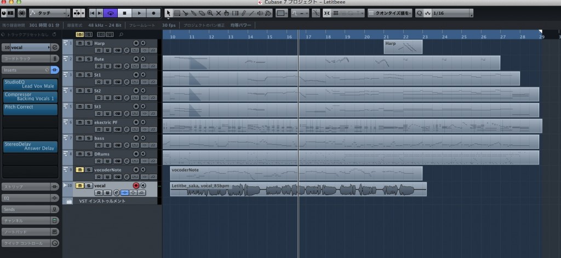561x258 pixels.
Task: Open the ノートパッド inspector tab
Action: pos(25,232)
